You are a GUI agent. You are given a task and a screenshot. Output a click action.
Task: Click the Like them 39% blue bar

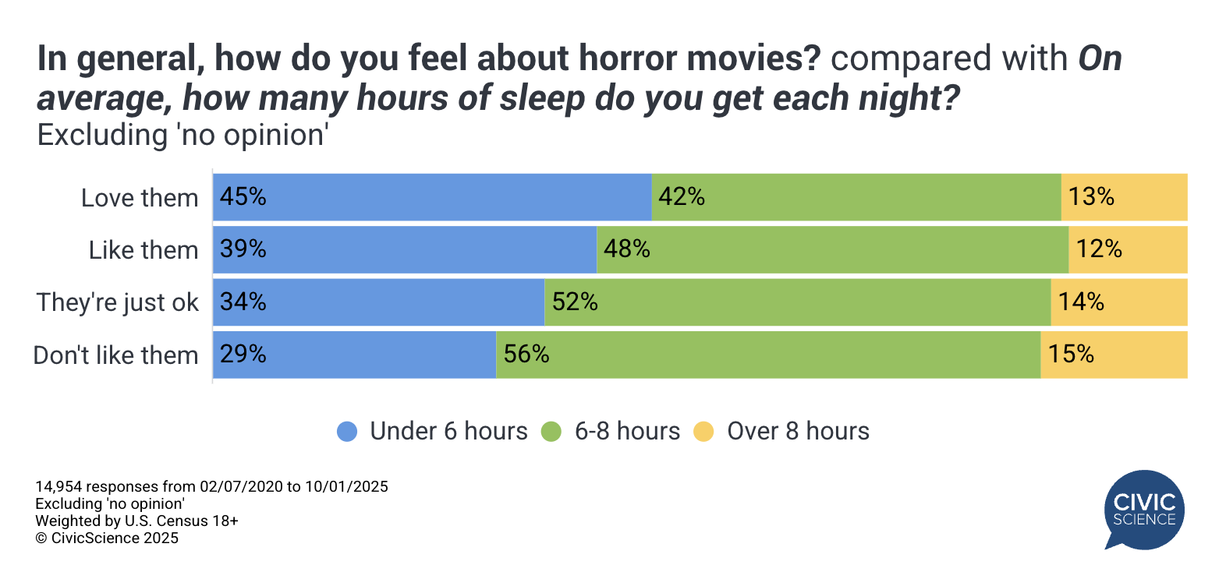[x=405, y=249]
